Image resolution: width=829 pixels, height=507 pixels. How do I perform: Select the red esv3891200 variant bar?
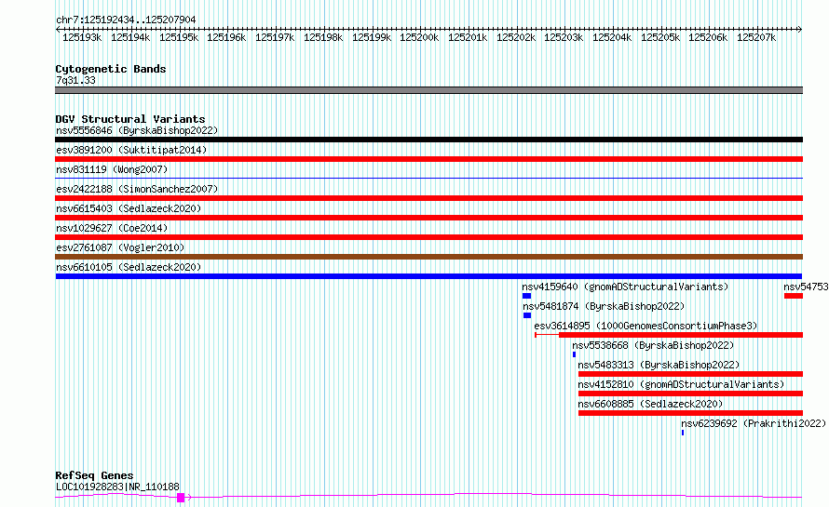[x=428, y=159]
